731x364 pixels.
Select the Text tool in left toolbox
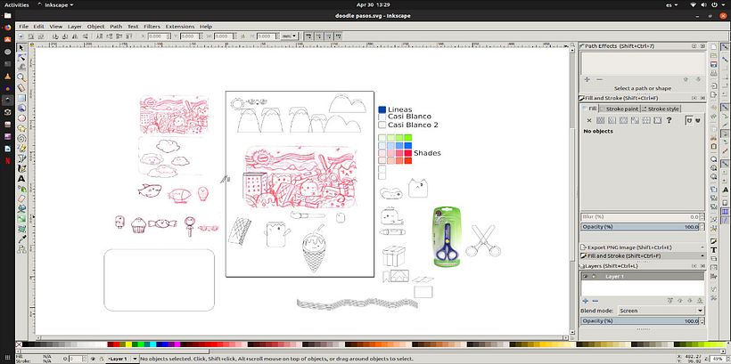click(x=21, y=179)
